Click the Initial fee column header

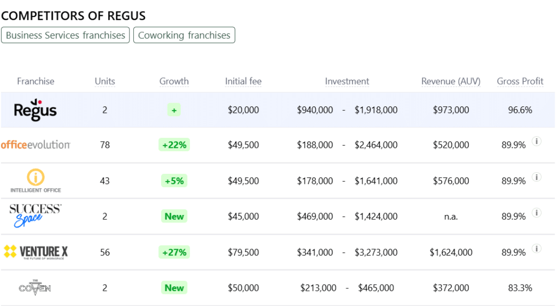[x=243, y=81]
